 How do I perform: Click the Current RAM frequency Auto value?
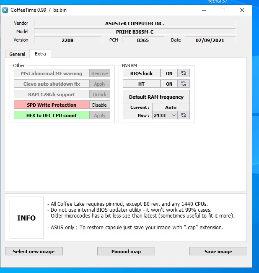171,107
